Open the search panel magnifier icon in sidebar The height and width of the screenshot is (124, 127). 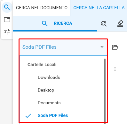[x=7, y=7]
